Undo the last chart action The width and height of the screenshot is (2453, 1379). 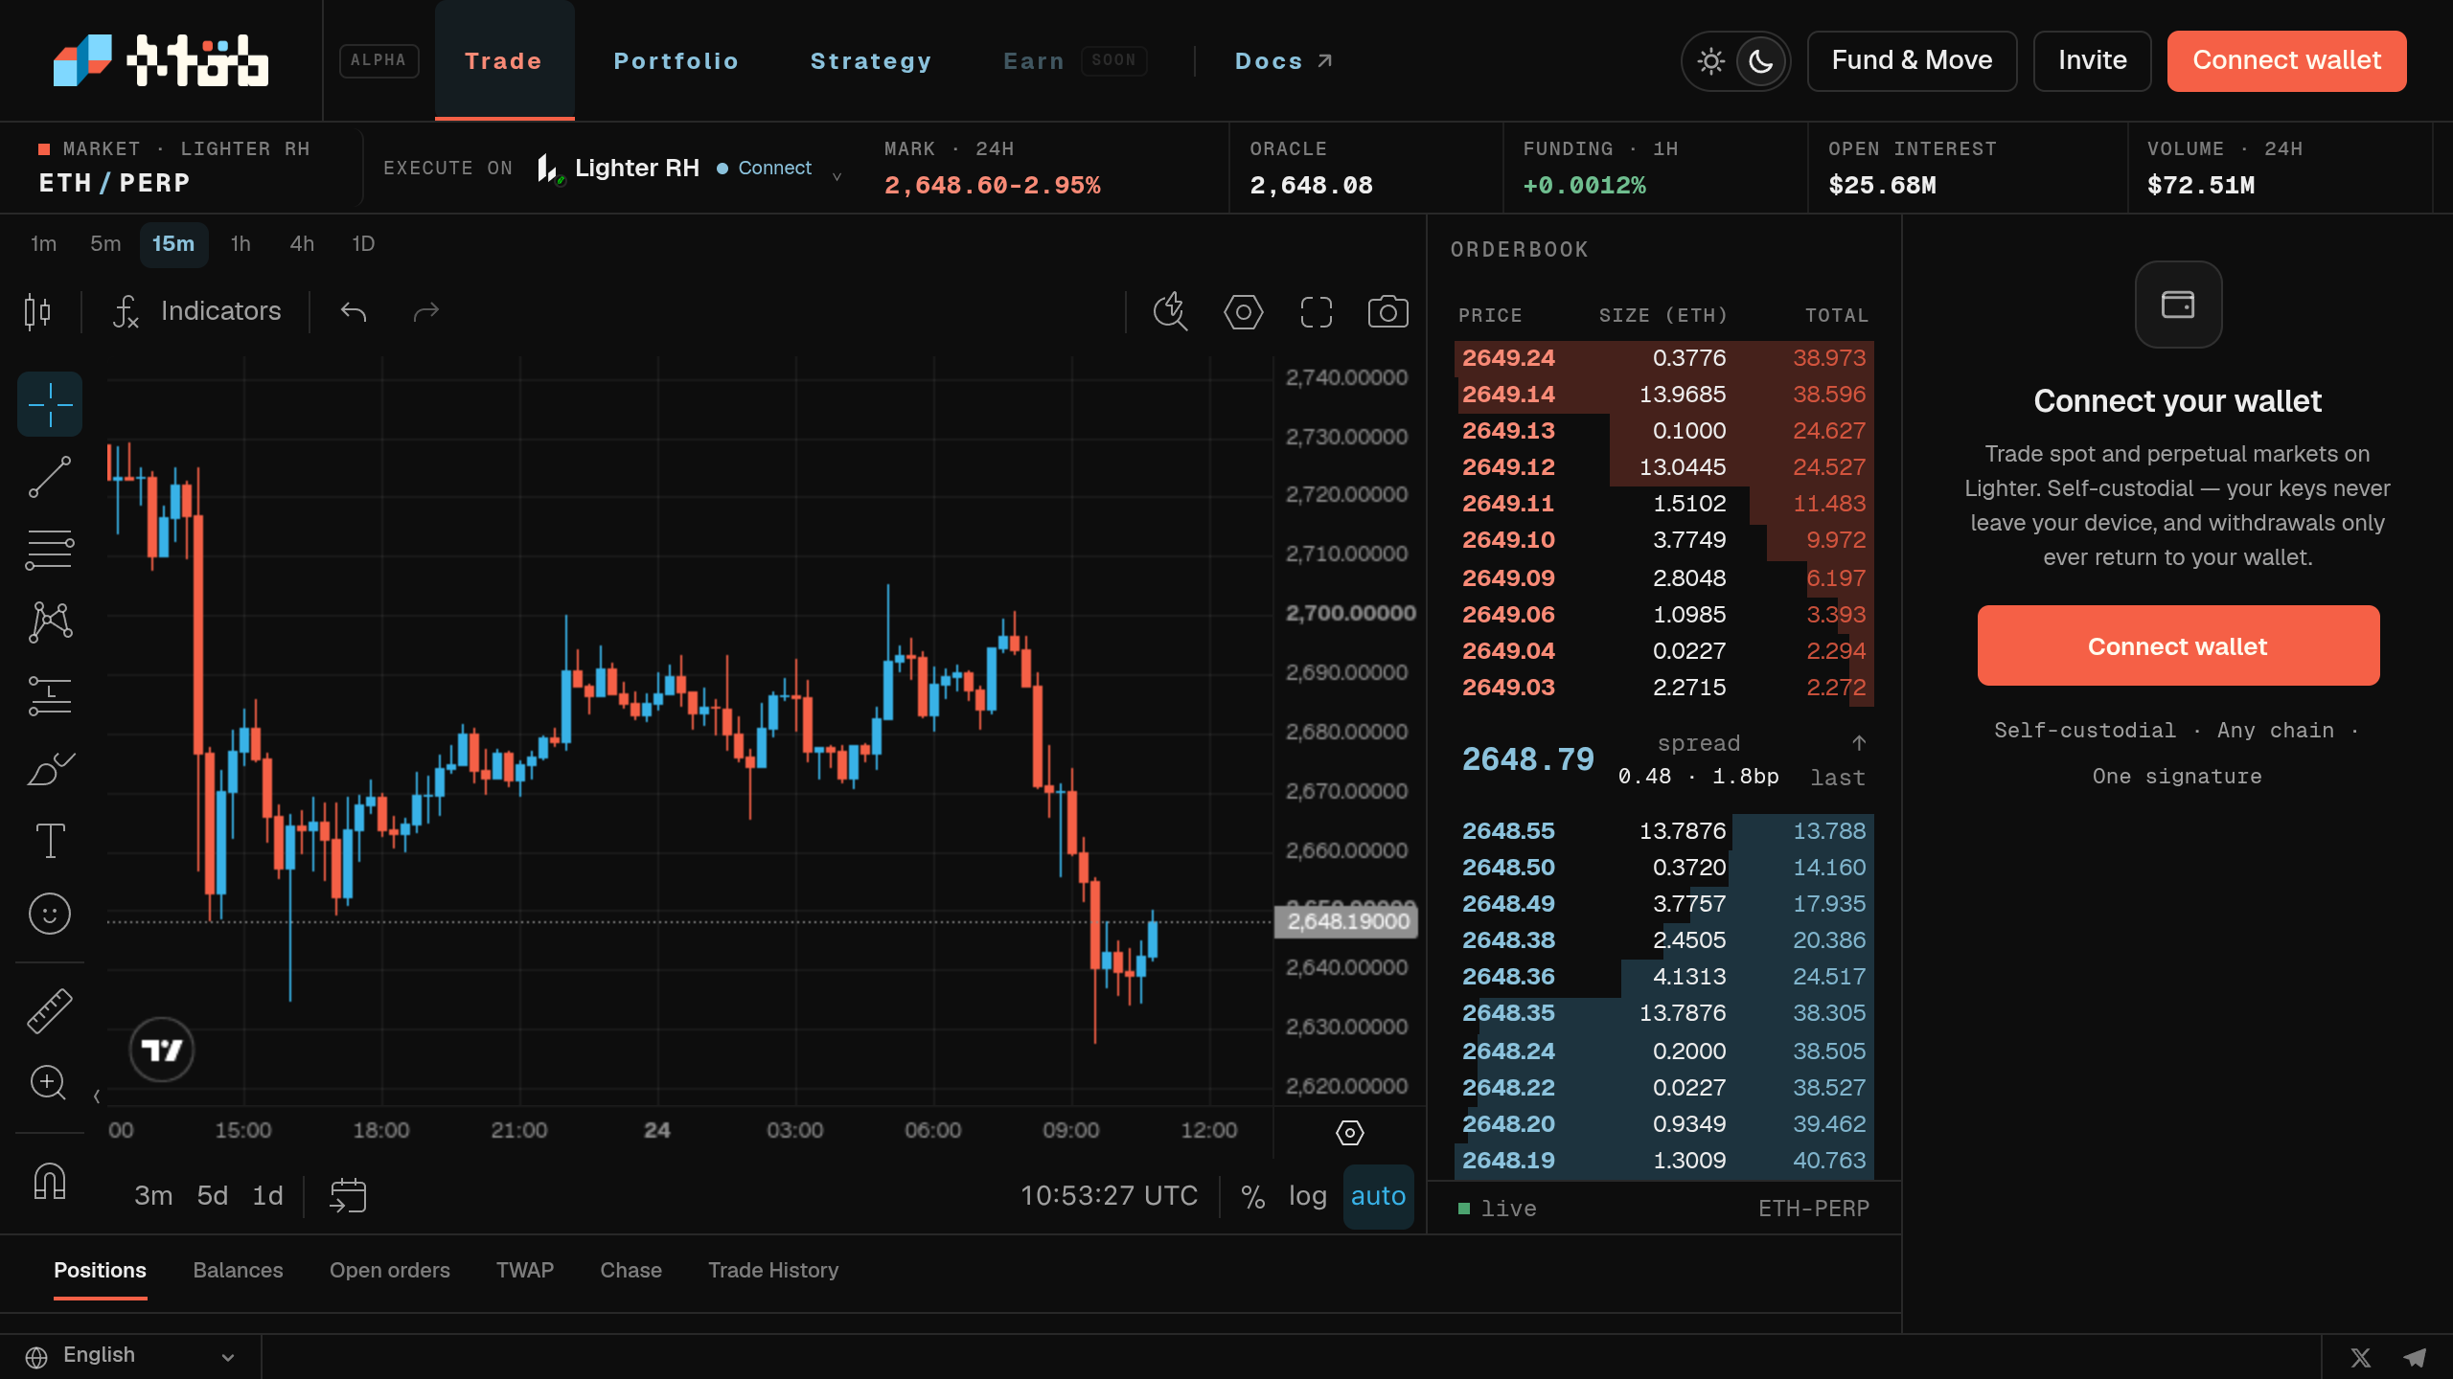click(354, 311)
